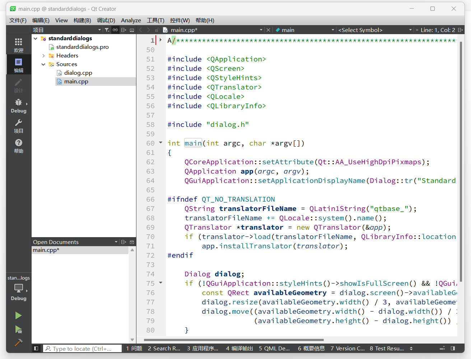Open the Analyze menu

(x=131, y=20)
